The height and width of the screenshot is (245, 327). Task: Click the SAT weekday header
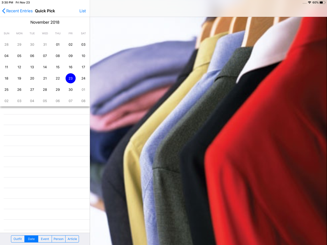click(x=83, y=33)
